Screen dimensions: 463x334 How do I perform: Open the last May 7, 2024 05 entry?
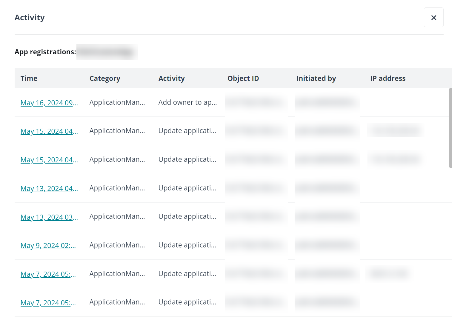48,303
